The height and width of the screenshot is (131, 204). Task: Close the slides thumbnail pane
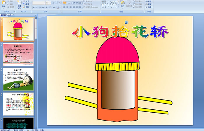click(x=35, y=15)
